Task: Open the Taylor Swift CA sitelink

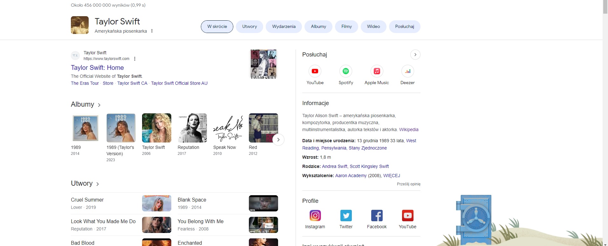Action: tap(132, 83)
